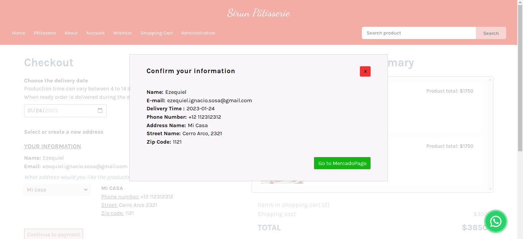Open the Home menu item
The image size is (523, 239).
19,33
